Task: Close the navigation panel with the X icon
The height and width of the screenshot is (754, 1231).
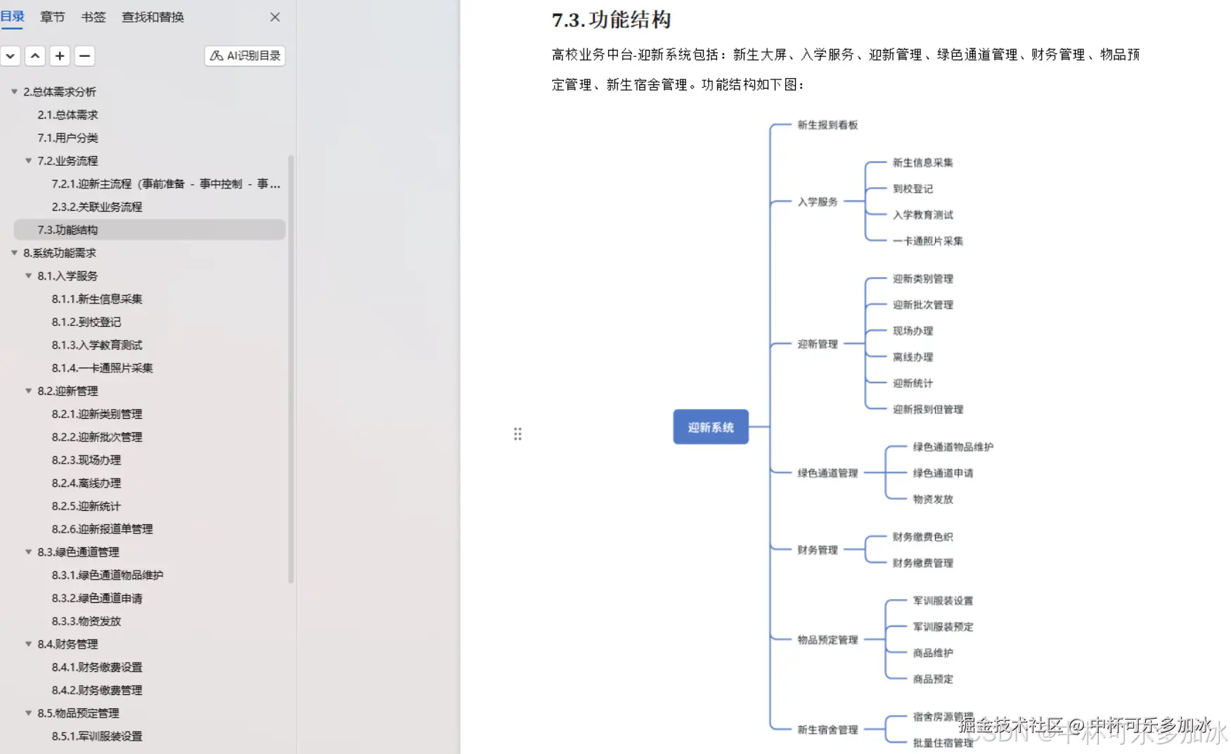Action: click(x=274, y=17)
